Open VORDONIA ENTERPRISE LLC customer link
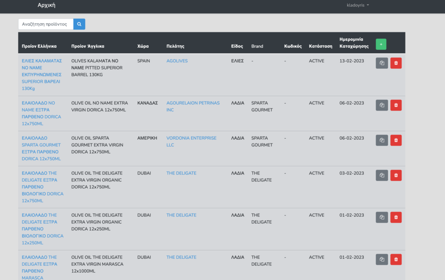Image resolution: width=445 pixels, height=280 pixels. pyautogui.click(x=191, y=141)
